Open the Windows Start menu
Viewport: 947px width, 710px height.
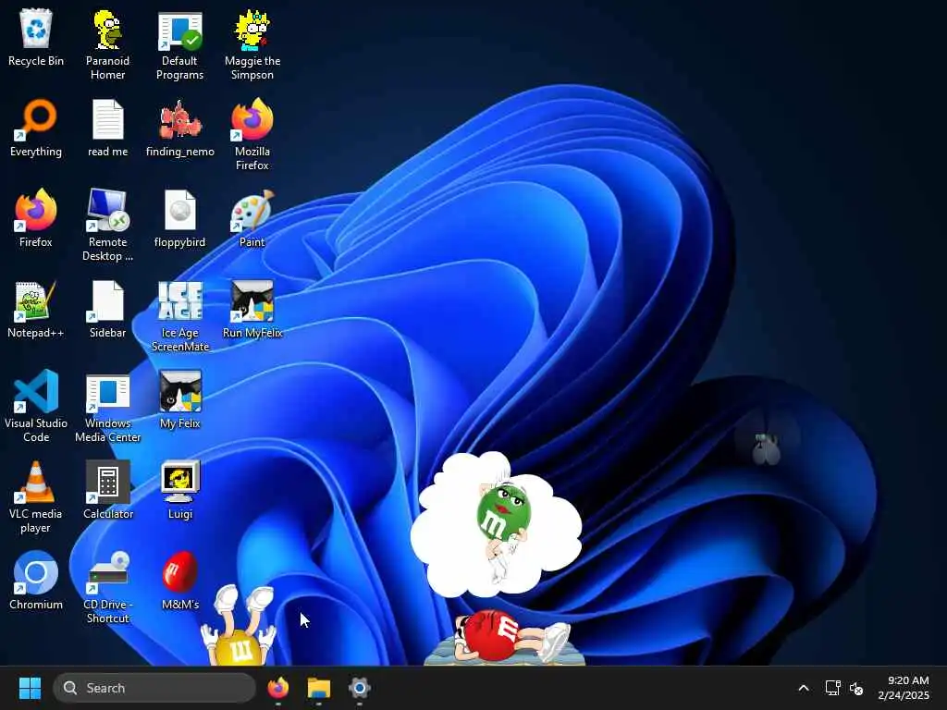[x=30, y=688]
